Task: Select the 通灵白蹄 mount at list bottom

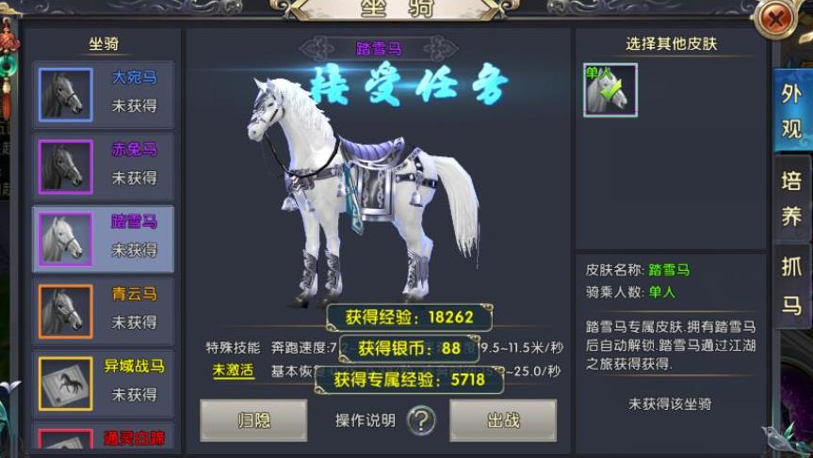Action: (x=104, y=436)
